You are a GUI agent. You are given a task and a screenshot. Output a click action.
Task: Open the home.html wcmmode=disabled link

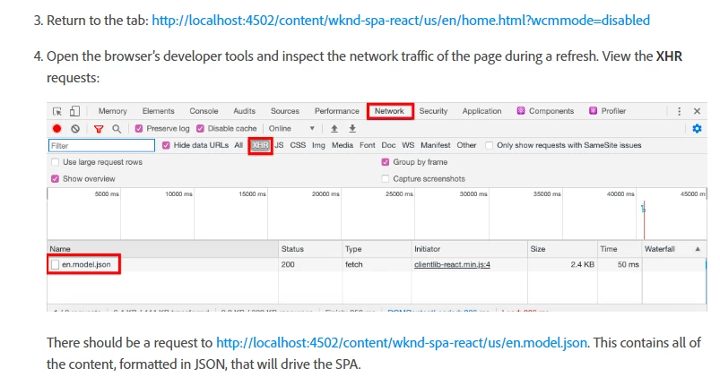coord(401,21)
